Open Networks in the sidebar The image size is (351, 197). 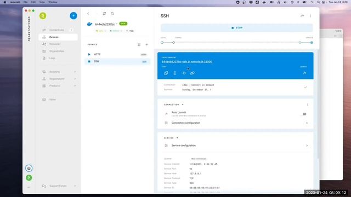click(x=58, y=44)
